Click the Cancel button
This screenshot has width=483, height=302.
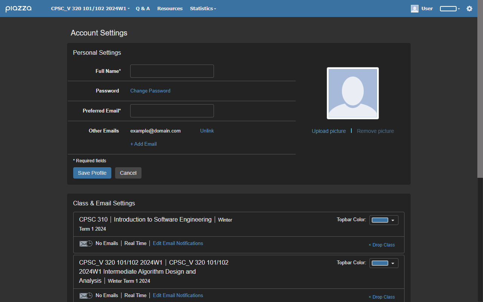[x=128, y=173]
